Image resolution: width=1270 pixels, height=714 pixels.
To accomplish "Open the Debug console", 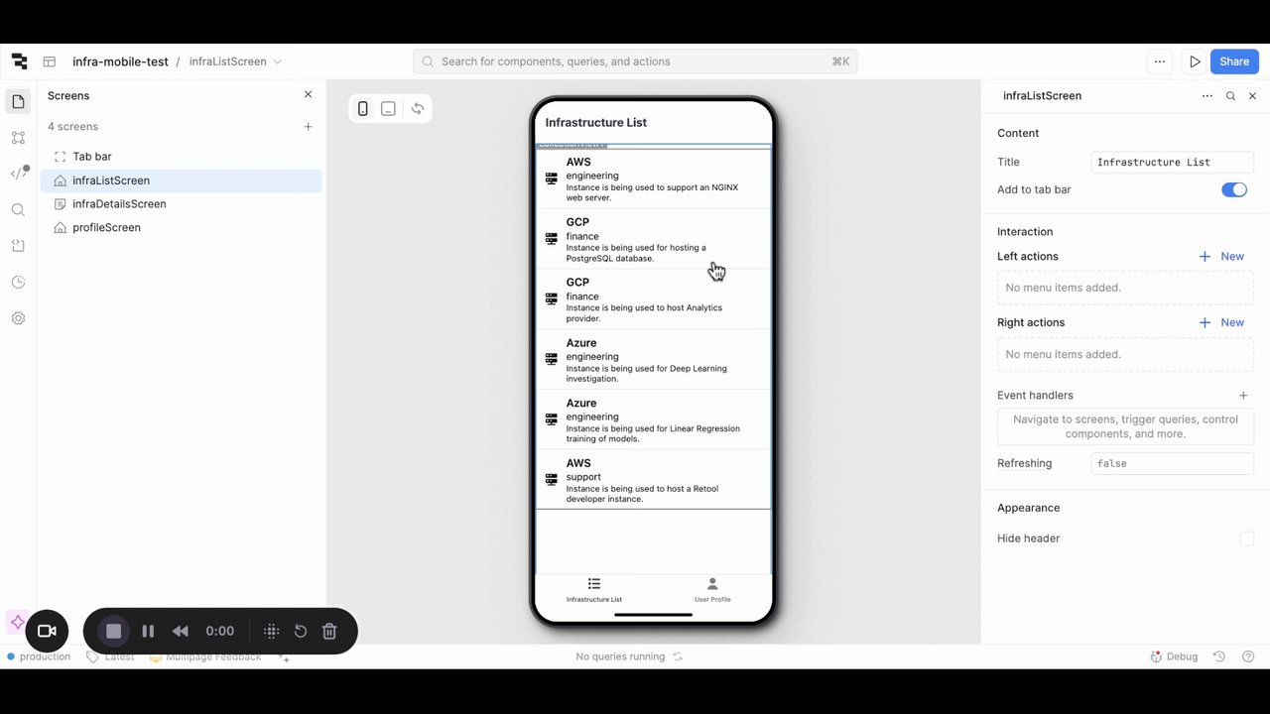I will 1174,656.
